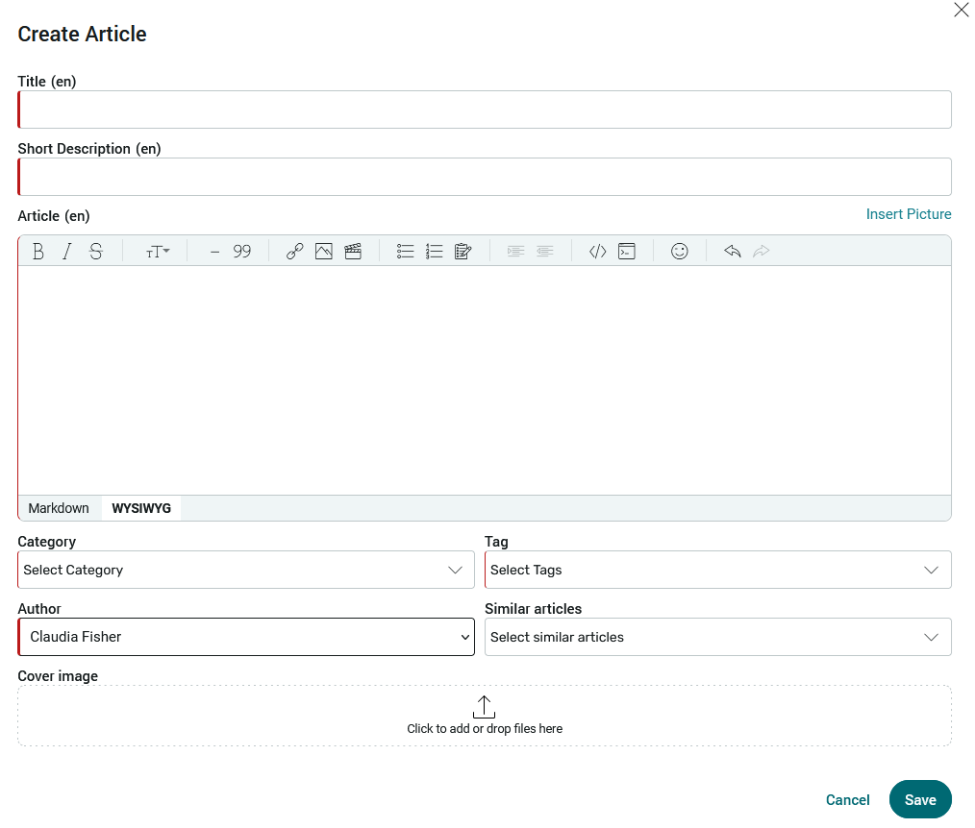This screenshot has width=975, height=828.
Task: Apply strikethrough formatting
Action: (x=96, y=251)
